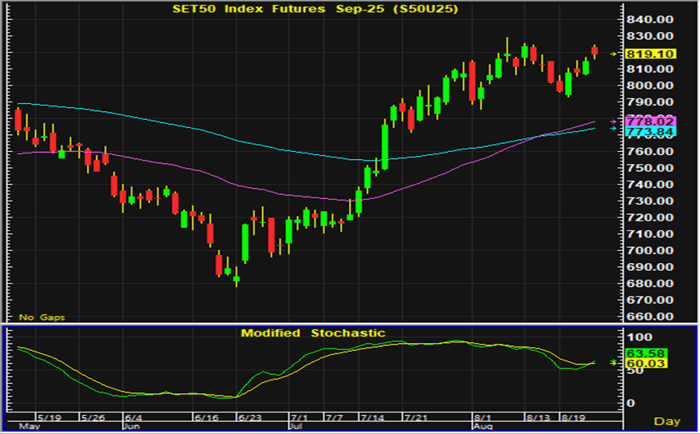Screen dimensions: 700x434
Task: Select the 8/1 date on the time axis
Action: click(x=481, y=418)
